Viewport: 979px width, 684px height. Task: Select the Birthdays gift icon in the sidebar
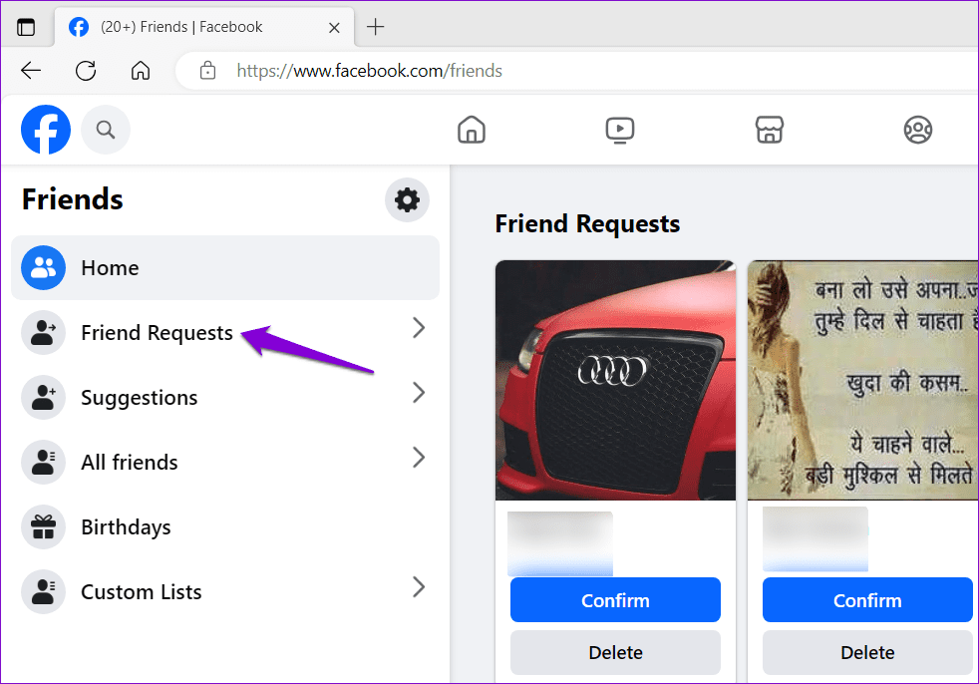click(x=43, y=526)
